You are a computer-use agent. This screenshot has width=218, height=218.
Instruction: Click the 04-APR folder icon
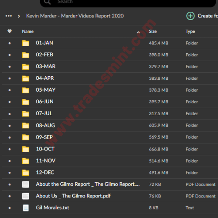click(26, 78)
